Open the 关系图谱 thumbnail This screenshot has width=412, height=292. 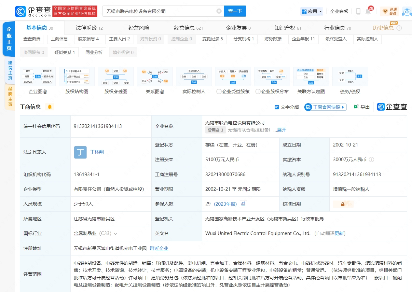point(155,76)
